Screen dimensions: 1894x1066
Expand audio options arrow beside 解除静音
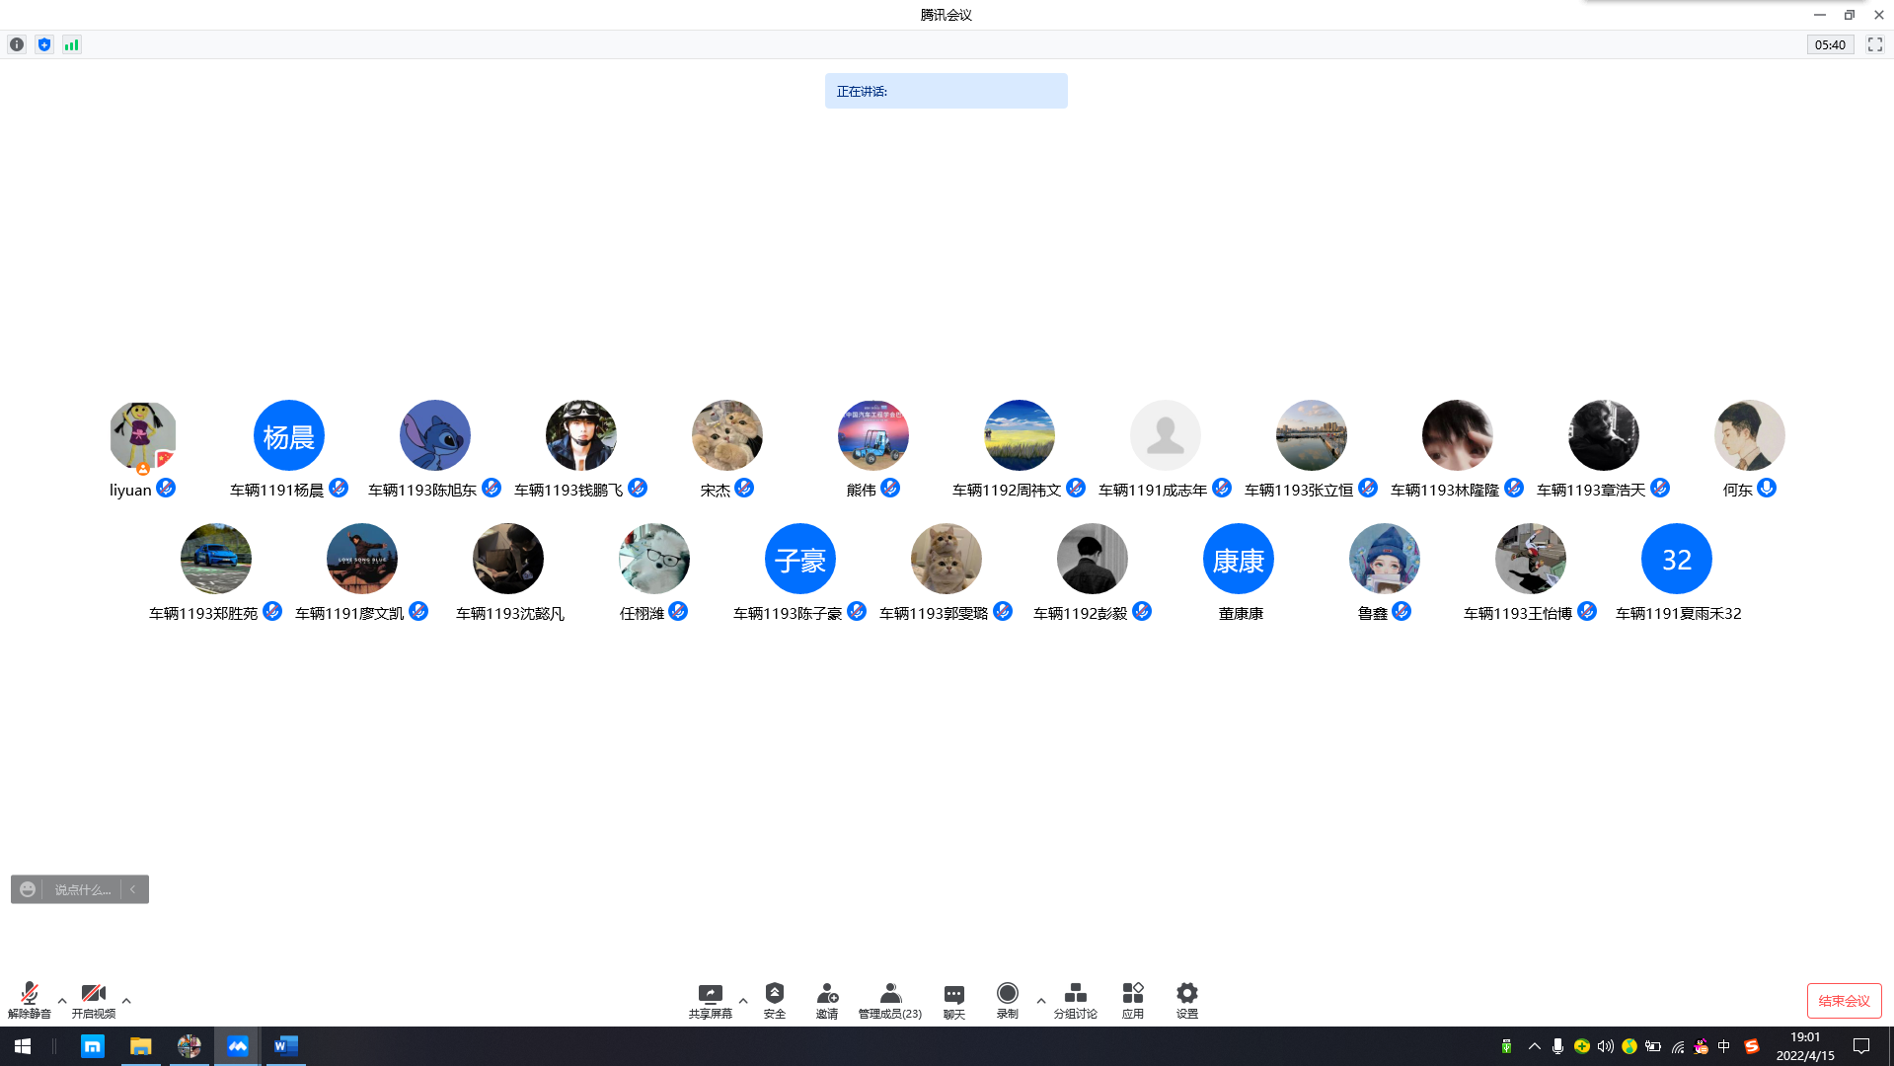click(62, 1001)
